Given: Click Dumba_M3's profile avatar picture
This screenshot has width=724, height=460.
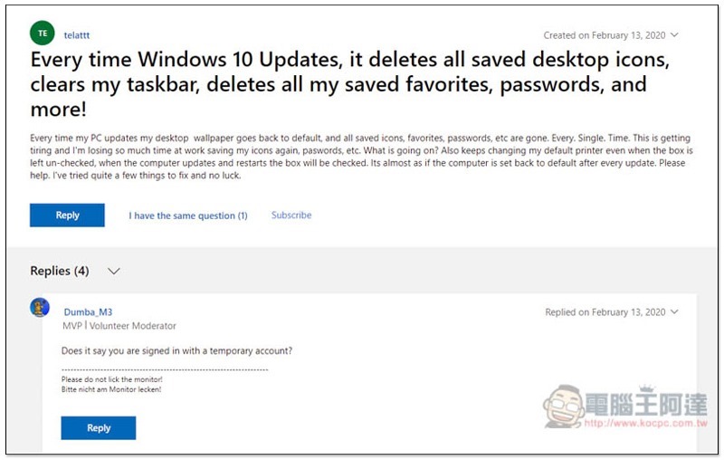Looking at the screenshot, I should click(40, 307).
